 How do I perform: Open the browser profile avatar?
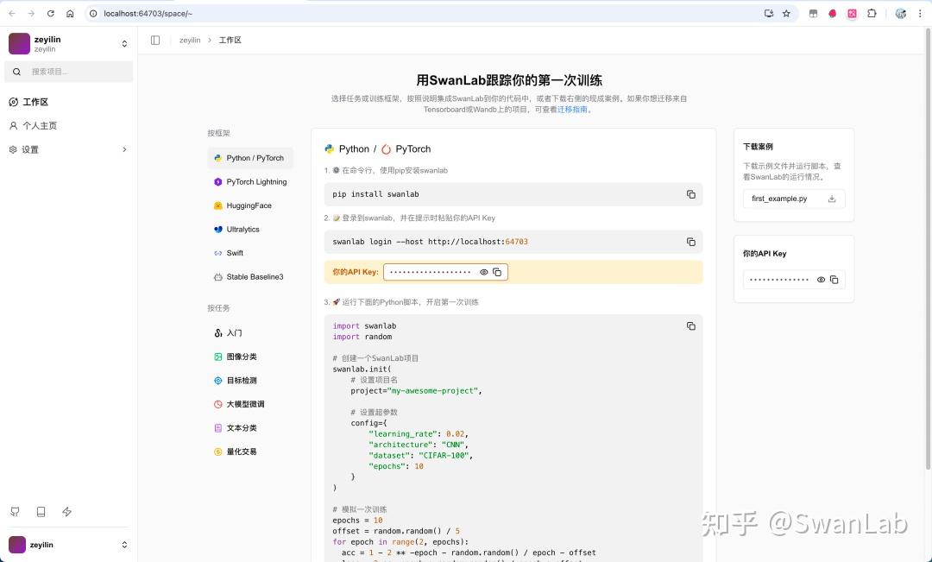tap(900, 13)
